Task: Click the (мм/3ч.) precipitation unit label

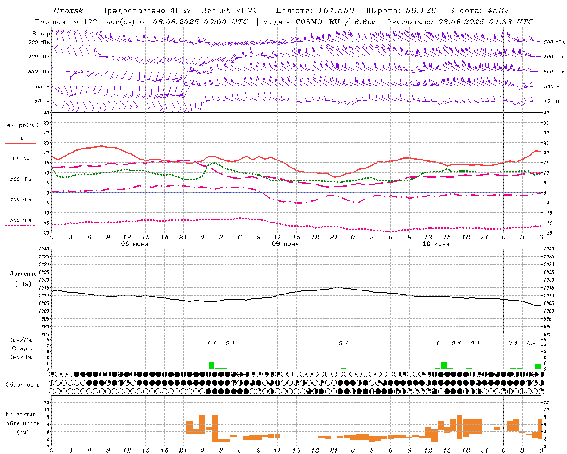Action: [x=23, y=340]
